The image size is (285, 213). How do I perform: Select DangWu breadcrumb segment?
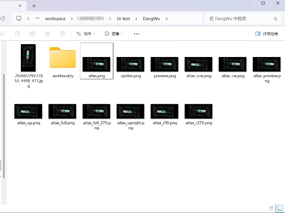click(151, 19)
